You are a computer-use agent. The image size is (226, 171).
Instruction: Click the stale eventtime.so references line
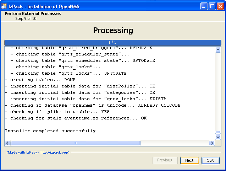[x=76, y=118]
